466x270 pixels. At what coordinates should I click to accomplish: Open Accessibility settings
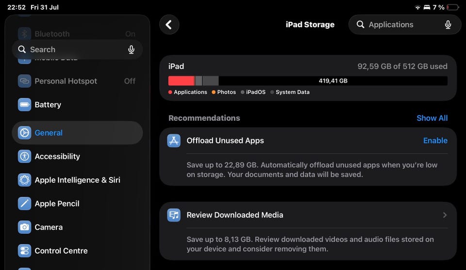click(77, 157)
